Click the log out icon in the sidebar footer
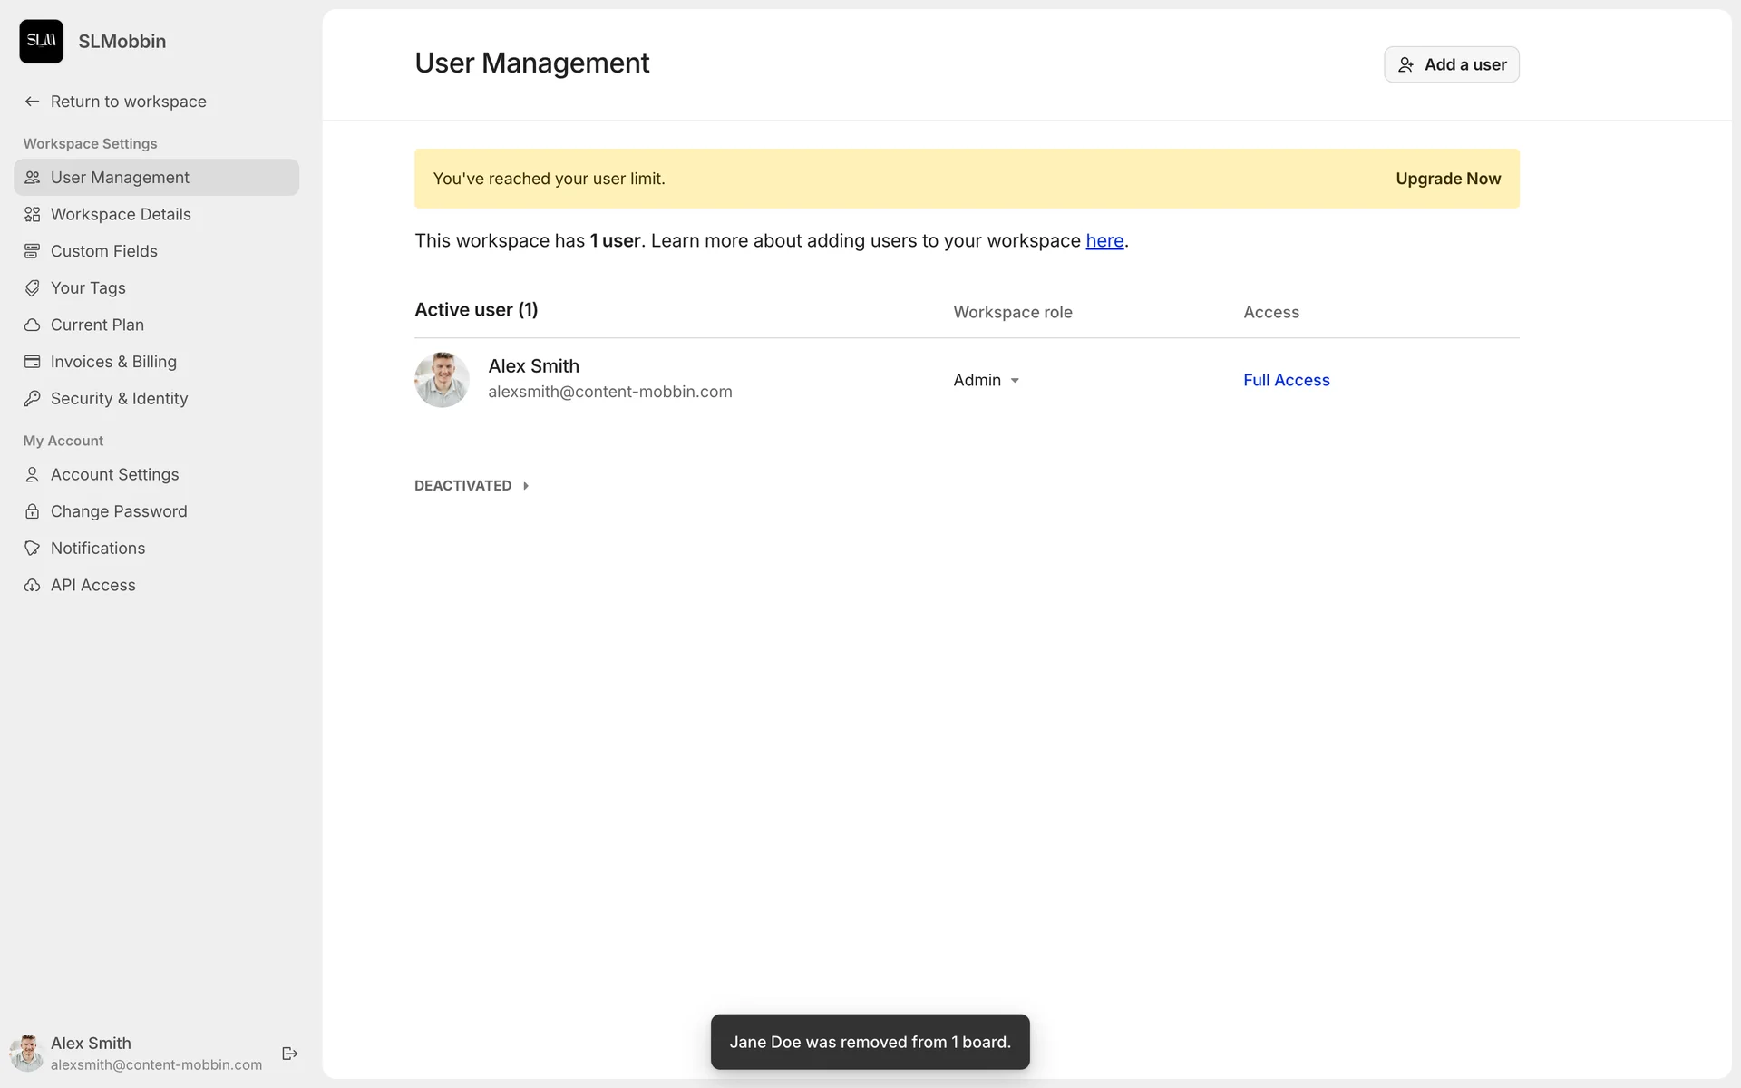The height and width of the screenshot is (1088, 1741). coord(290,1053)
